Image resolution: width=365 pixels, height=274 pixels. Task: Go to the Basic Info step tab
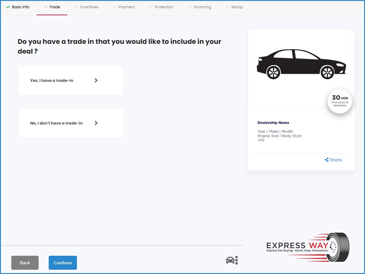coord(20,7)
